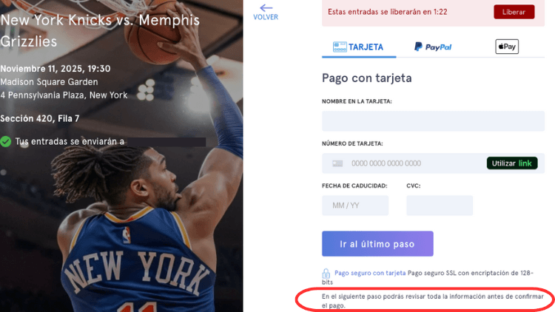The width and height of the screenshot is (555, 312).
Task: Click the Ir al último paso button
Action: 377,244
